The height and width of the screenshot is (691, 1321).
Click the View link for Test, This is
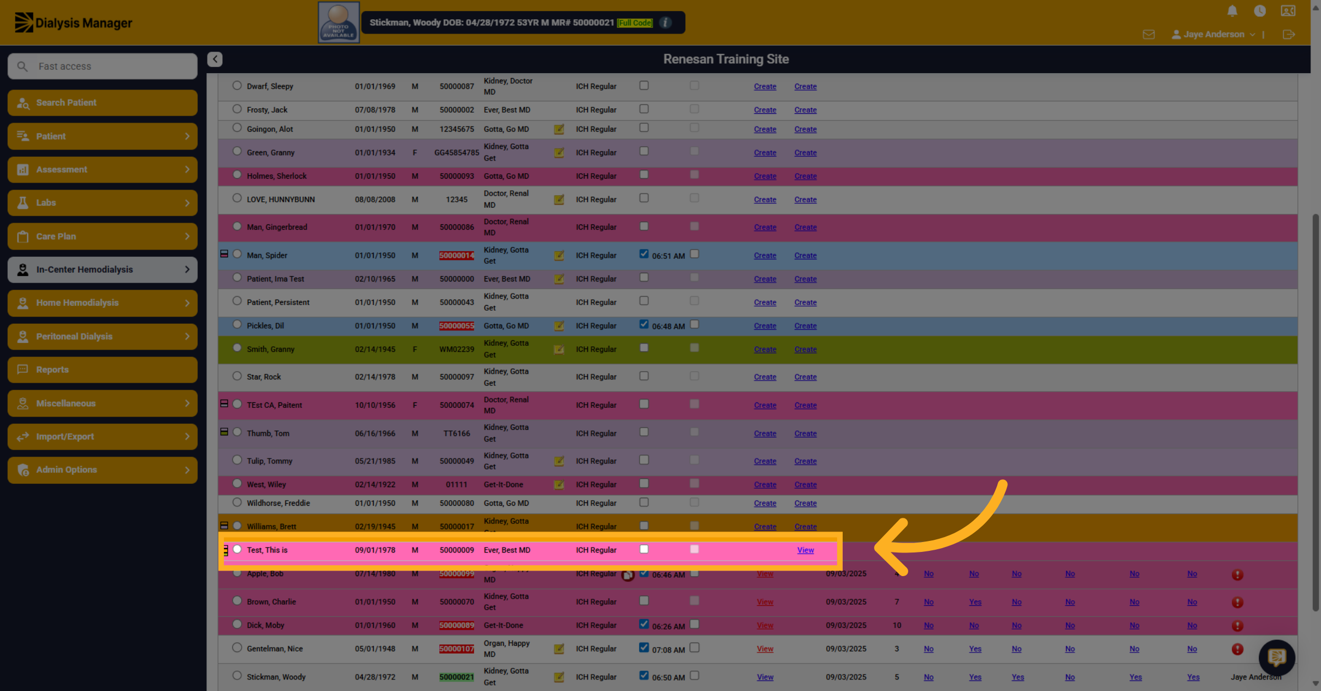coord(805,550)
